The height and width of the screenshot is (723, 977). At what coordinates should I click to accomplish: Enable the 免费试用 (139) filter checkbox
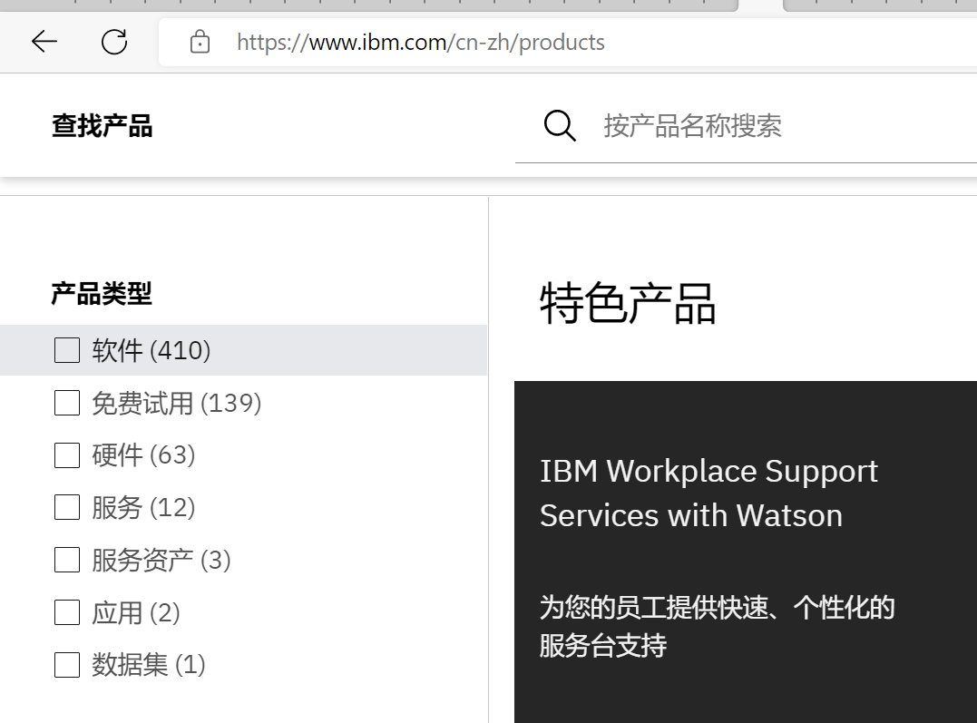tap(67, 403)
